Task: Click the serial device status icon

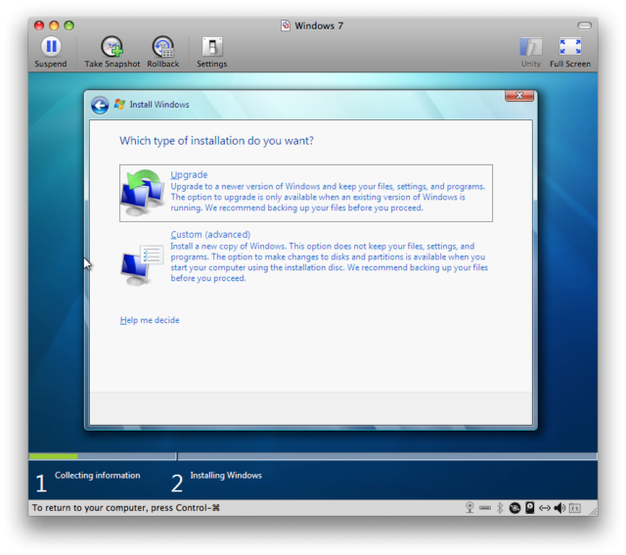Action: tap(485, 508)
